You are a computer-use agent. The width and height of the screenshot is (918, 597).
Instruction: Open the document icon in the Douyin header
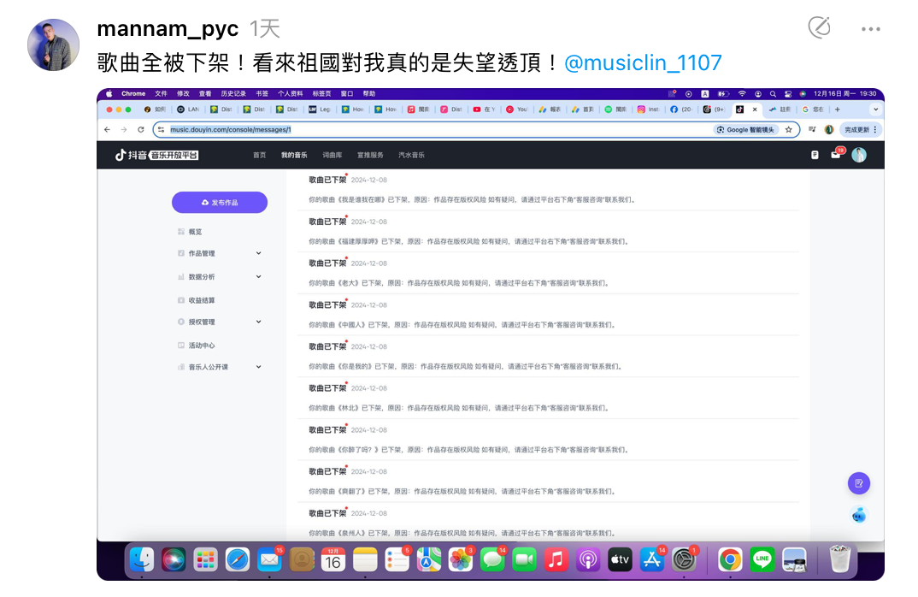[x=815, y=156]
